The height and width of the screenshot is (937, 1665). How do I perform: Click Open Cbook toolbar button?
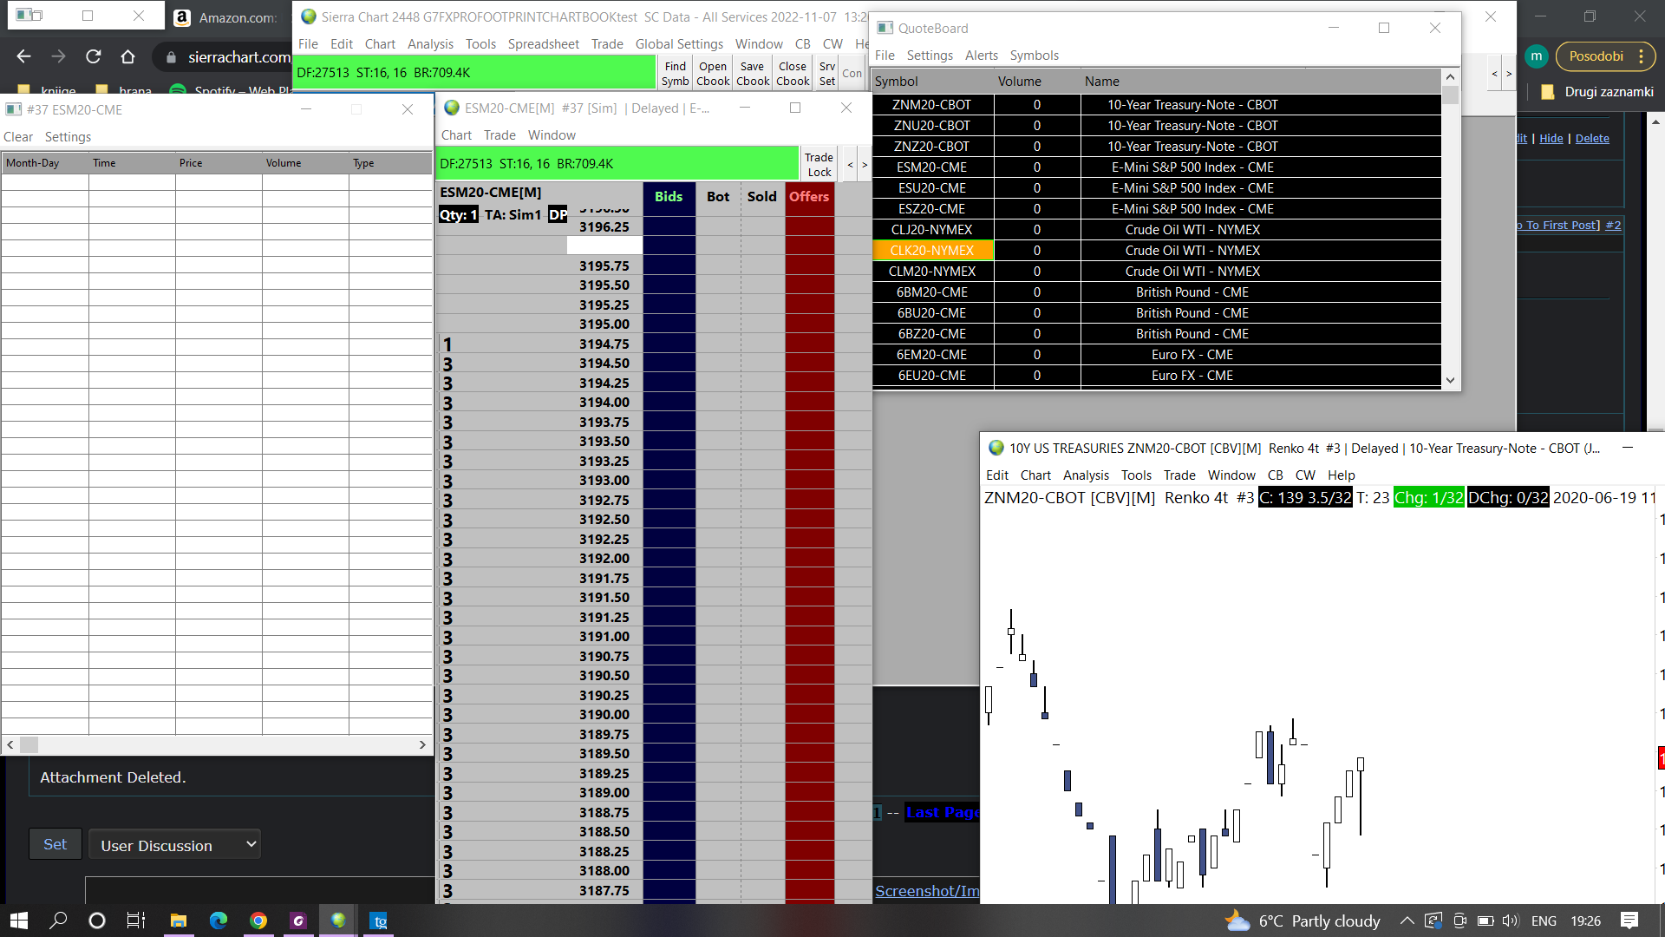(x=713, y=73)
